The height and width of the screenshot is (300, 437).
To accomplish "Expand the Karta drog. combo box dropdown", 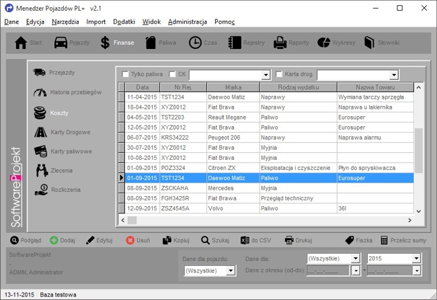I will (x=394, y=75).
